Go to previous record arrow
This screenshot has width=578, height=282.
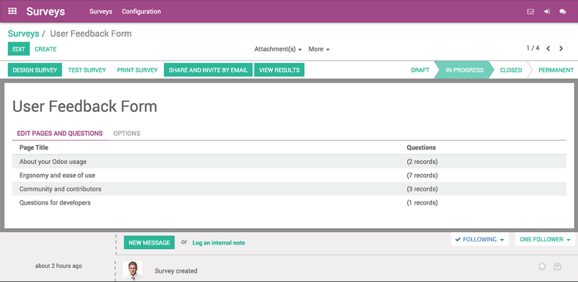(x=548, y=49)
